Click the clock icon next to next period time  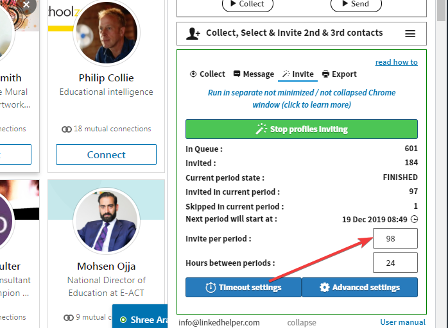click(414, 219)
